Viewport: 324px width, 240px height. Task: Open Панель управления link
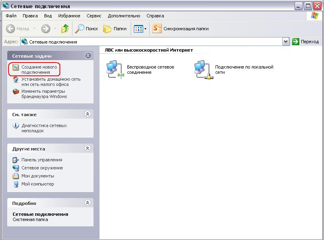coord(41,160)
